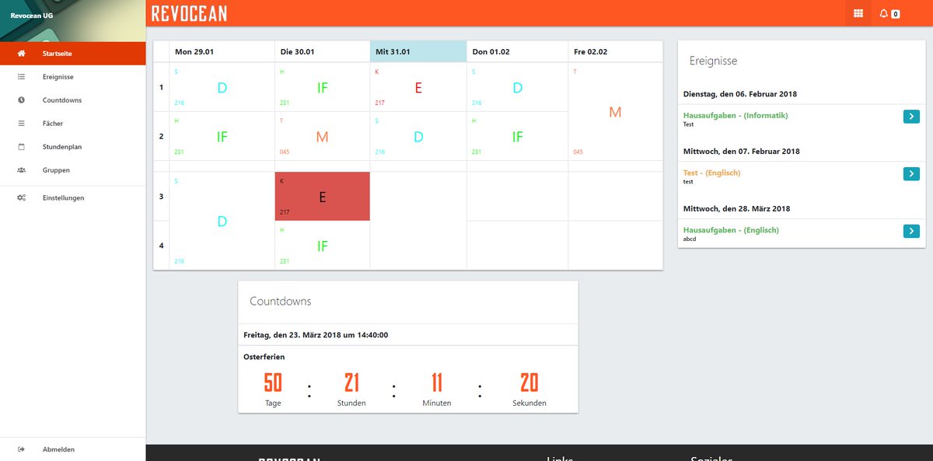Click the home icon next to Startseite
This screenshot has width=933, height=461.
[x=22, y=54]
